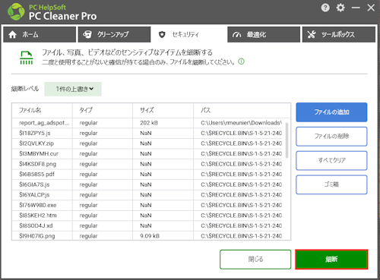Click the file list vertical scrollbar

(x=287, y=140)
